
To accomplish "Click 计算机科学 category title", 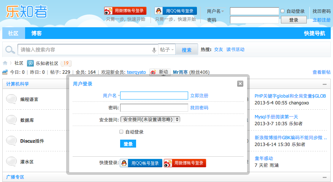I will [x=17, y=84].
